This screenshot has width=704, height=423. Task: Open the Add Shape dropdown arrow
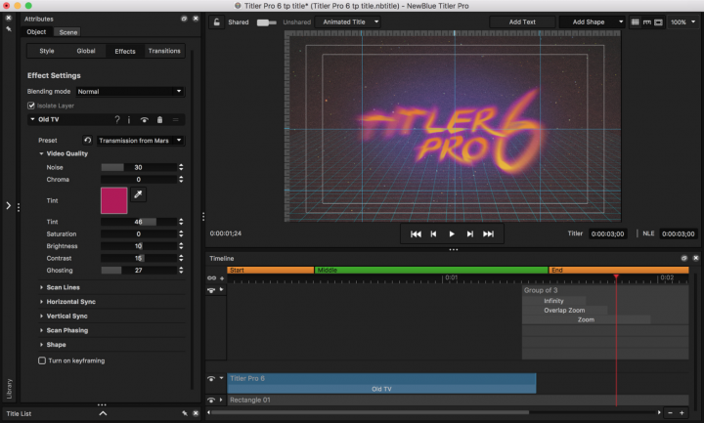tap(621, 21)
